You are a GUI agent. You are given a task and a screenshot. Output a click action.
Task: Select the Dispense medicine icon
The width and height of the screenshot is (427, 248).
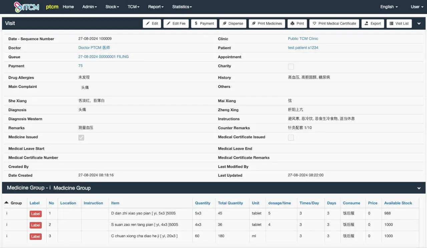coord(225,23)
